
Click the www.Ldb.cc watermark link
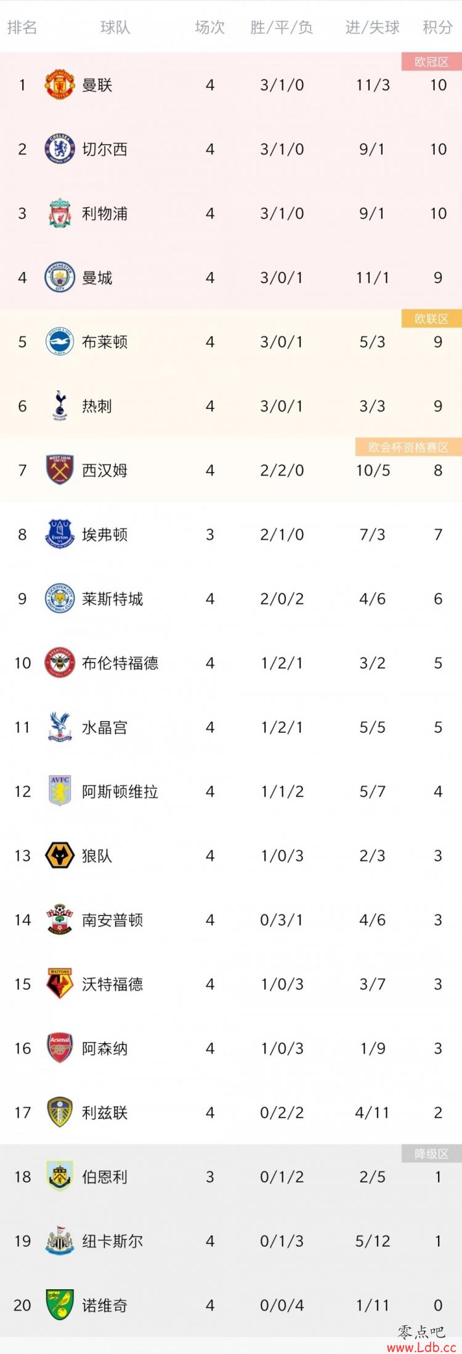[421, 1347]
